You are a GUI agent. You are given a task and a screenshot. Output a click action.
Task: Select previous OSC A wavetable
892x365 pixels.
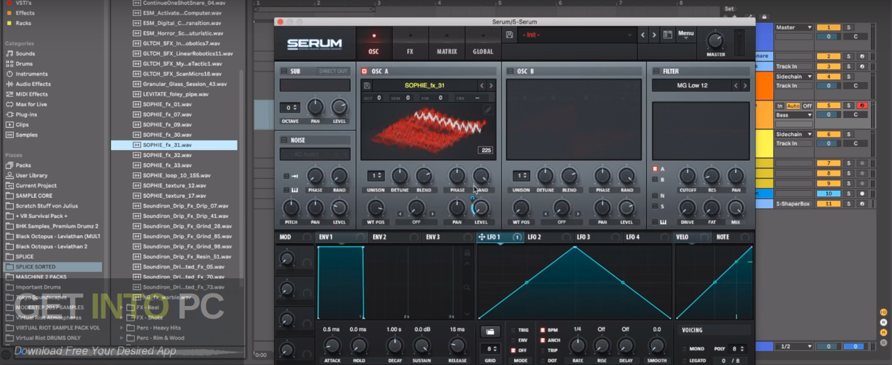click(x=481, y=85)
